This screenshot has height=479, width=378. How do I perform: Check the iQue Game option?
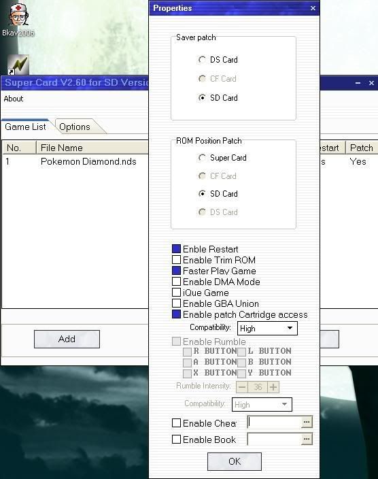coord(177,293)
